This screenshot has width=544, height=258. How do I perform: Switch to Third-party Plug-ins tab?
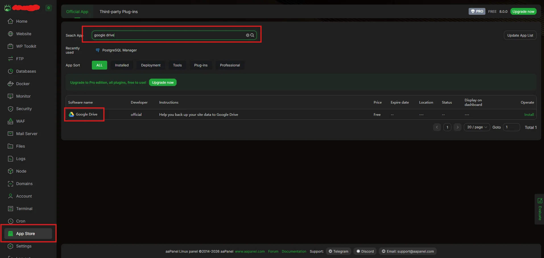pos(119,12)
